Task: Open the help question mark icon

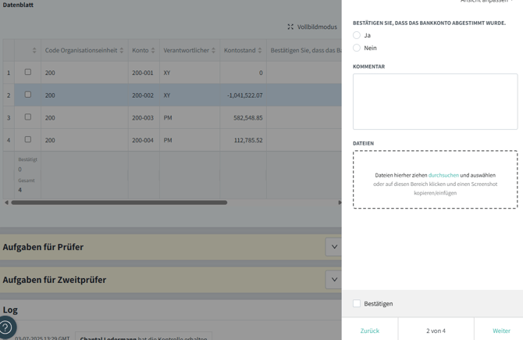Action: 6,327
